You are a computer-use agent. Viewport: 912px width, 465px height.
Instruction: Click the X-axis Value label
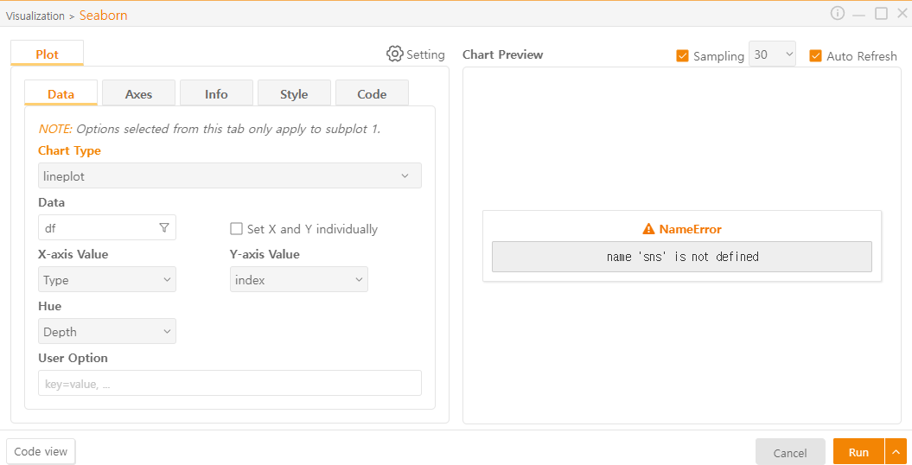[73, 255]
